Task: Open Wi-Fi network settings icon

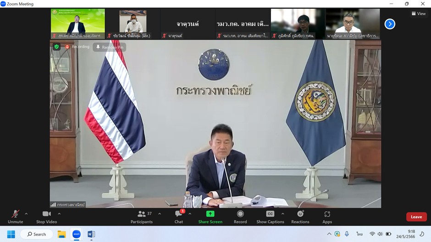Action: (x=372, y=234)
